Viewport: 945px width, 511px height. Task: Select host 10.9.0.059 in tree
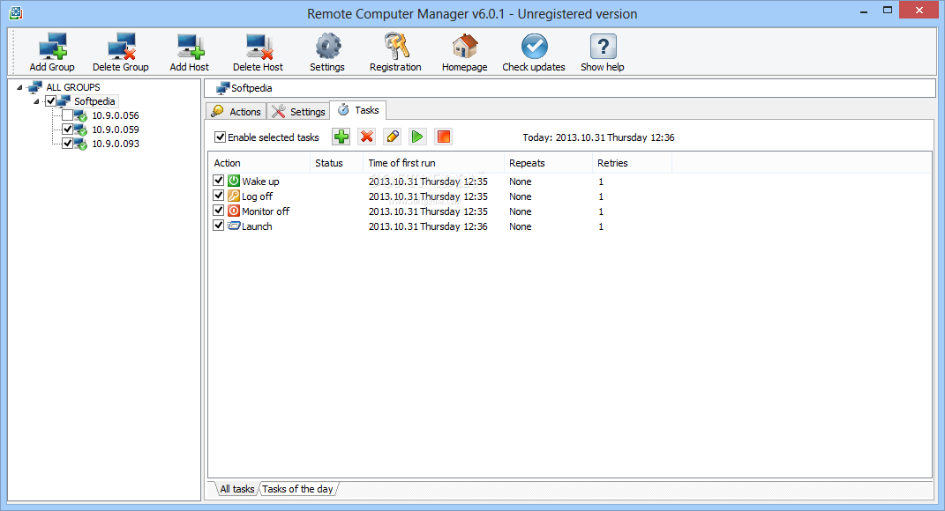(115, 130)
